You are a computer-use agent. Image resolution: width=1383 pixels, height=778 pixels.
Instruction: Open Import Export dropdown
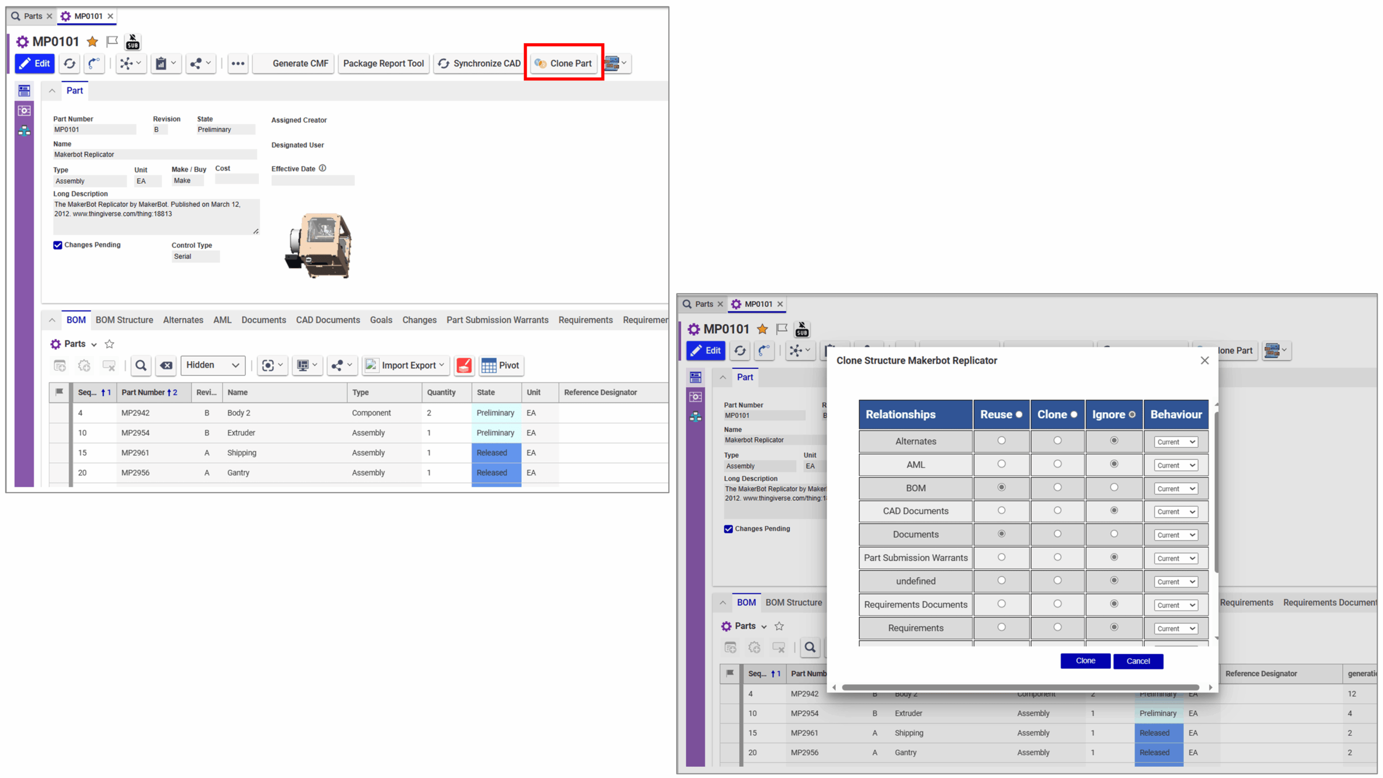[405, 366]
